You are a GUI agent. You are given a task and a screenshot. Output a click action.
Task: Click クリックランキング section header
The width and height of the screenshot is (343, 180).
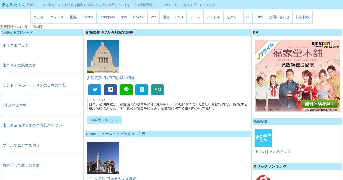pos(270,167)
